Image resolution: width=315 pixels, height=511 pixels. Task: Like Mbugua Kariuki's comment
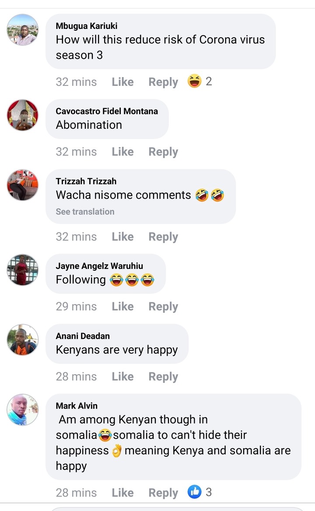(122, 82)
